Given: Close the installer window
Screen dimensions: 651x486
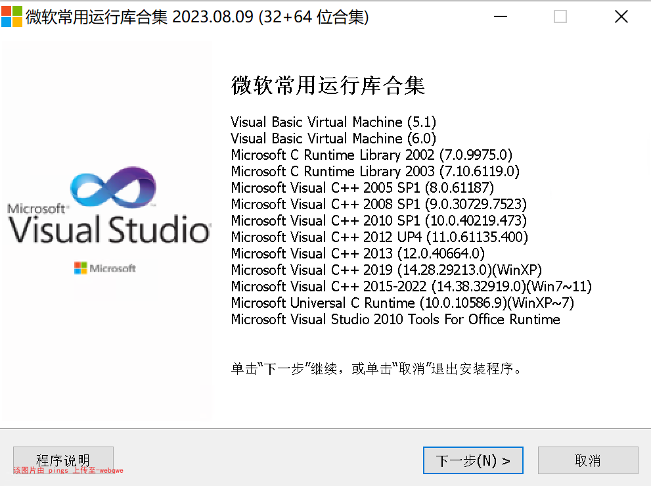Looking at the screenshot, I should [621, 16].
